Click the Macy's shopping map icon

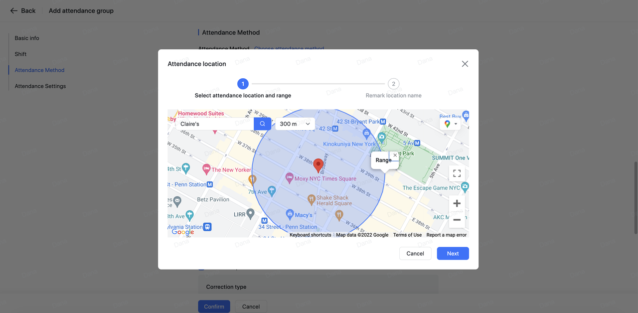pyautogui.click(x=290, y=214)
